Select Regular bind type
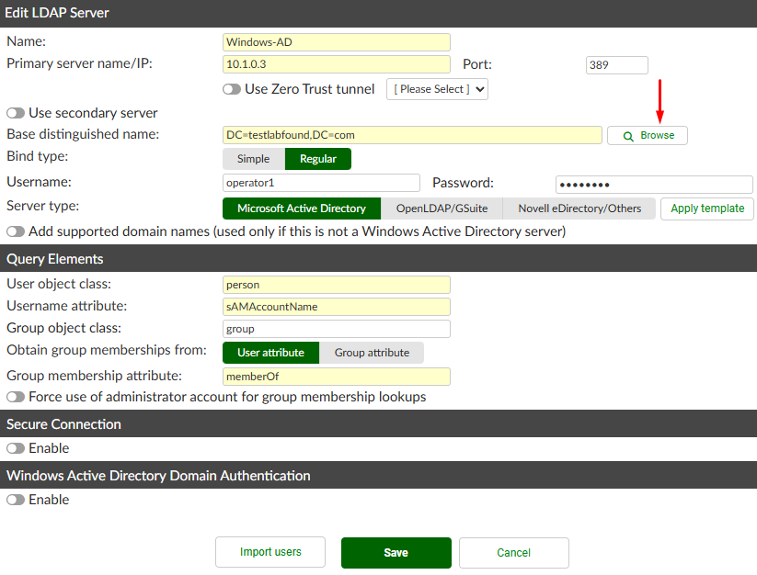The image size is (757, 575). click(x=317, y=158)
